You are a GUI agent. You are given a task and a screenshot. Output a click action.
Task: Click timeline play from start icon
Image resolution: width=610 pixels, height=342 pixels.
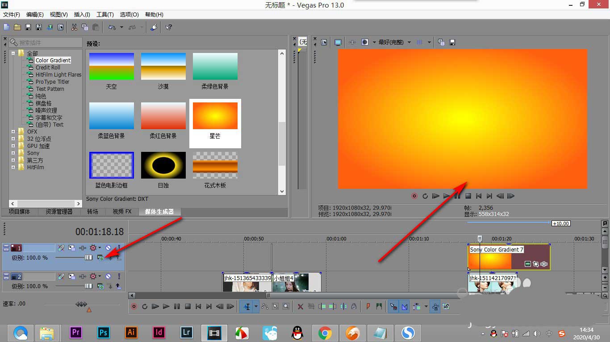click(x=155, y=306)
